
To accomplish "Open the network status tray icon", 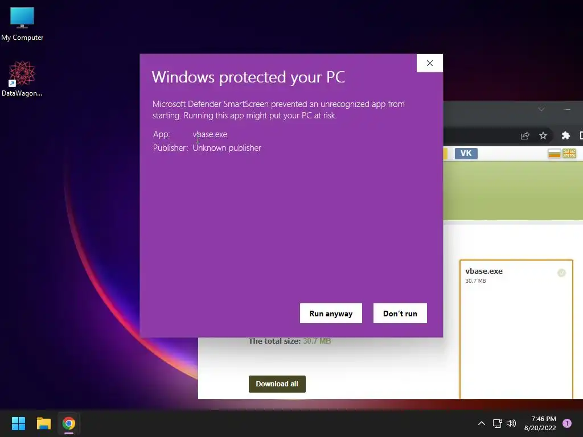I will 498,423.
